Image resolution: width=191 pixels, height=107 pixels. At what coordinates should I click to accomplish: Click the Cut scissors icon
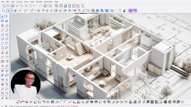coord(17,6)
